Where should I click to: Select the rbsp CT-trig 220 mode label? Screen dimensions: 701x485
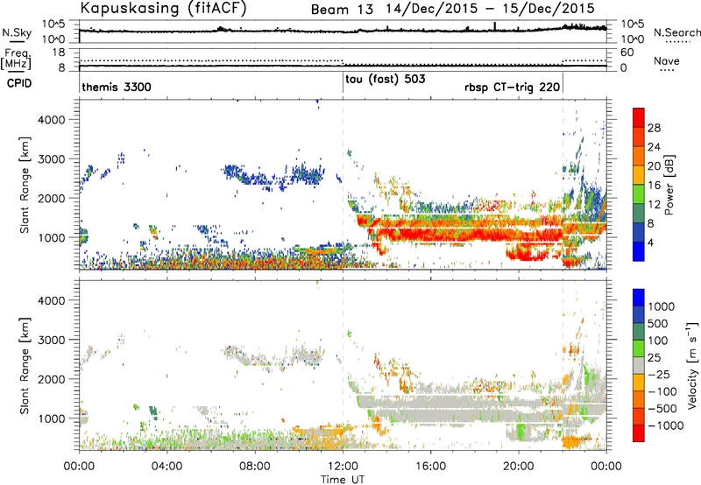point(513,87)
